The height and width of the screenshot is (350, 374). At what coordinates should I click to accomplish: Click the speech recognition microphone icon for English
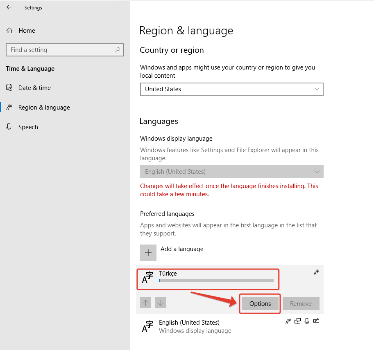pyautogui.click(x=307, y=321)
